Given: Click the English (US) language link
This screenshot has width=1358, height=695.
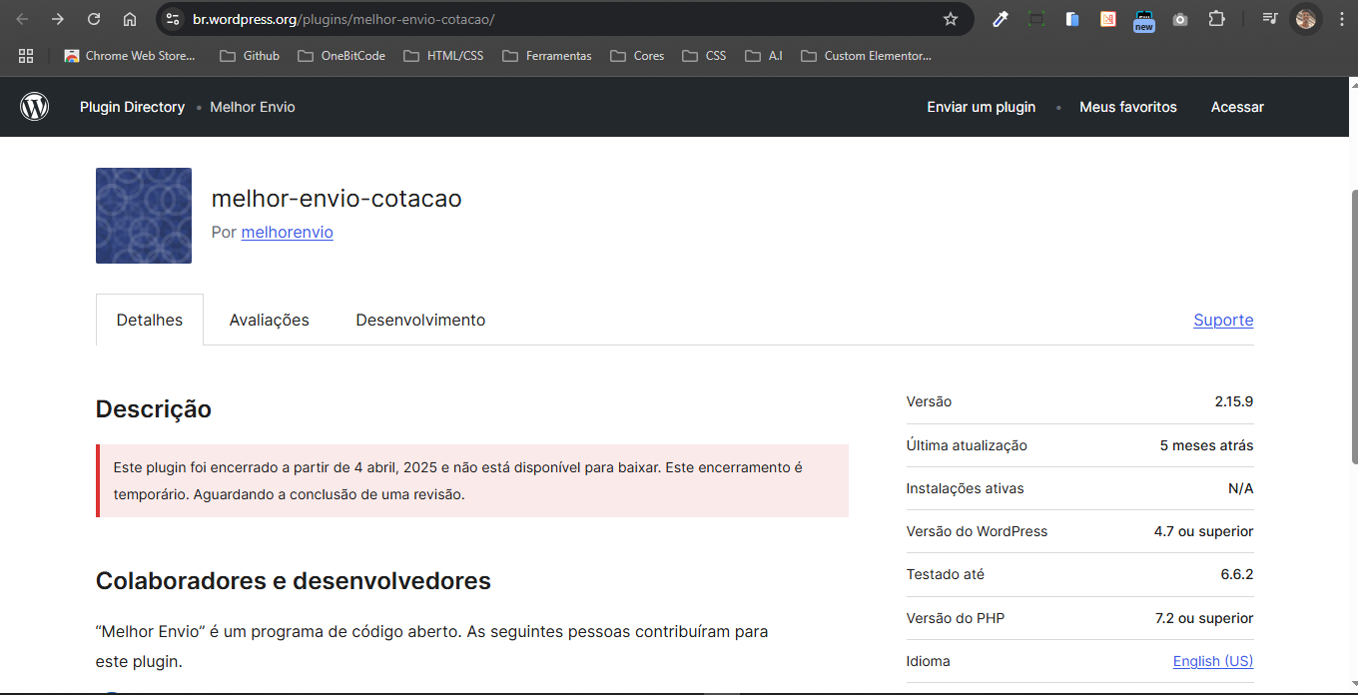Looking at the screenshot, I should (1213, 661).
